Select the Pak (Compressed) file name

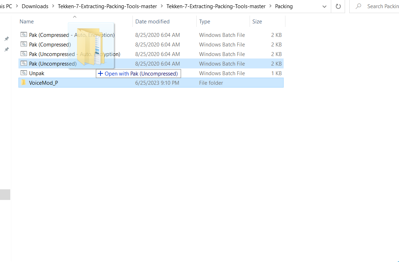tap(50, 44)
